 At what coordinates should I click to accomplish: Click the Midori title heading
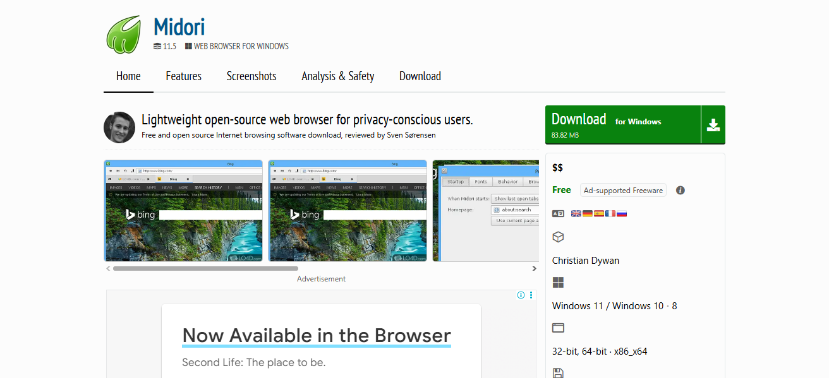(179, 27)
